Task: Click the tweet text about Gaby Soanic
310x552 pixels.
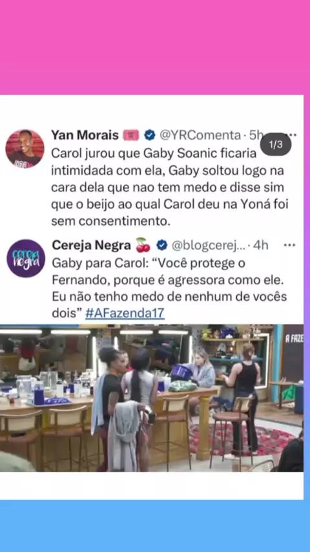Action: point(169,187)
